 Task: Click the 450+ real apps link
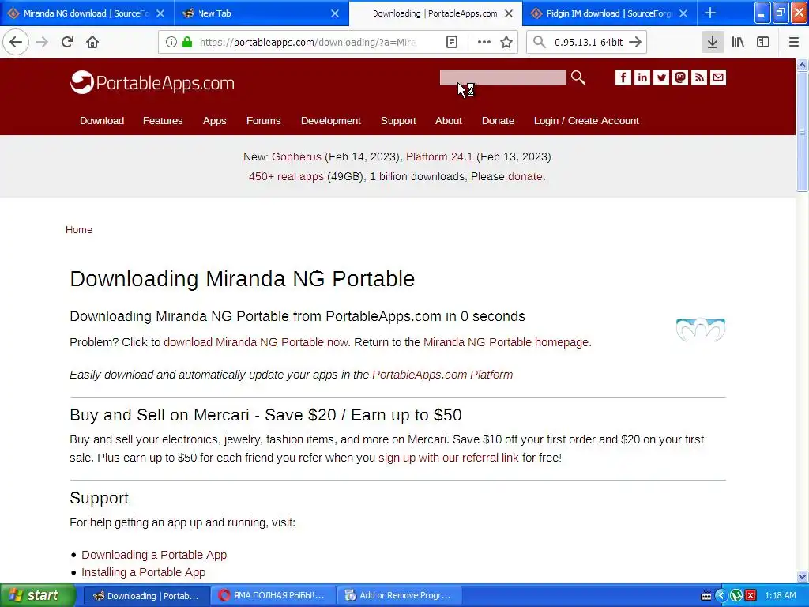click(x=286, y=176)
